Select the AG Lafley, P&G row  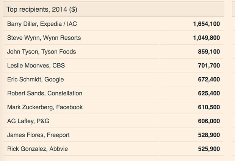coord(114,121)
